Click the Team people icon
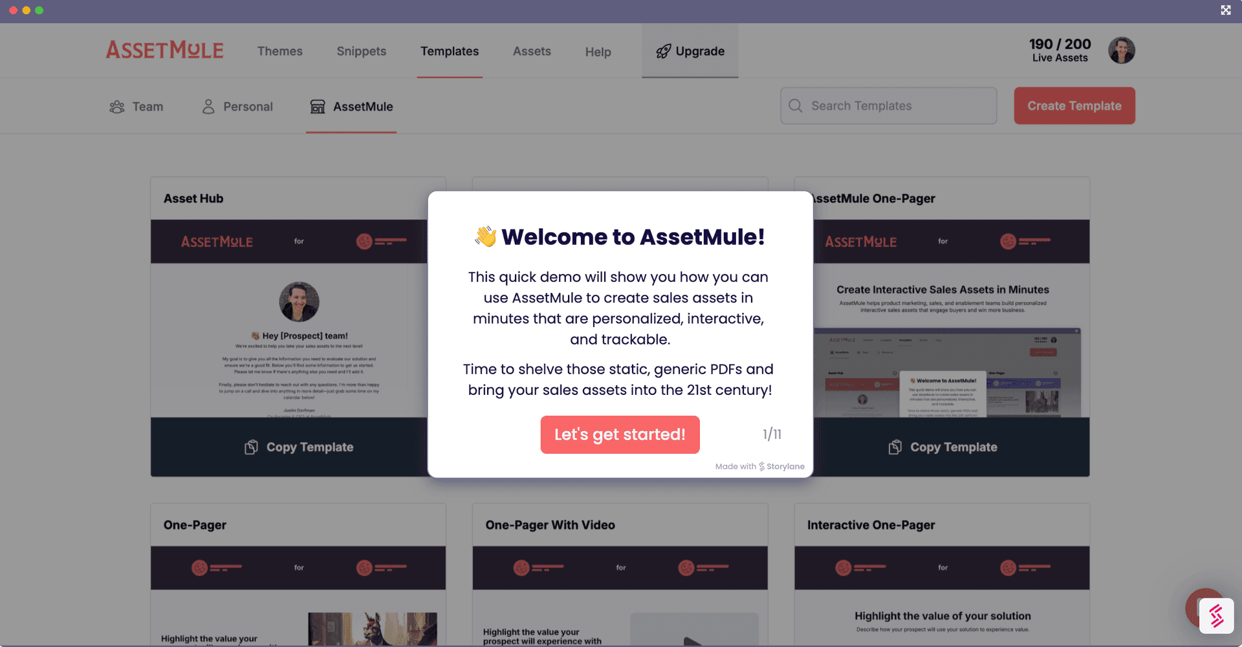This screenshot has height=647, width=1242. click(x=117, y=107)
